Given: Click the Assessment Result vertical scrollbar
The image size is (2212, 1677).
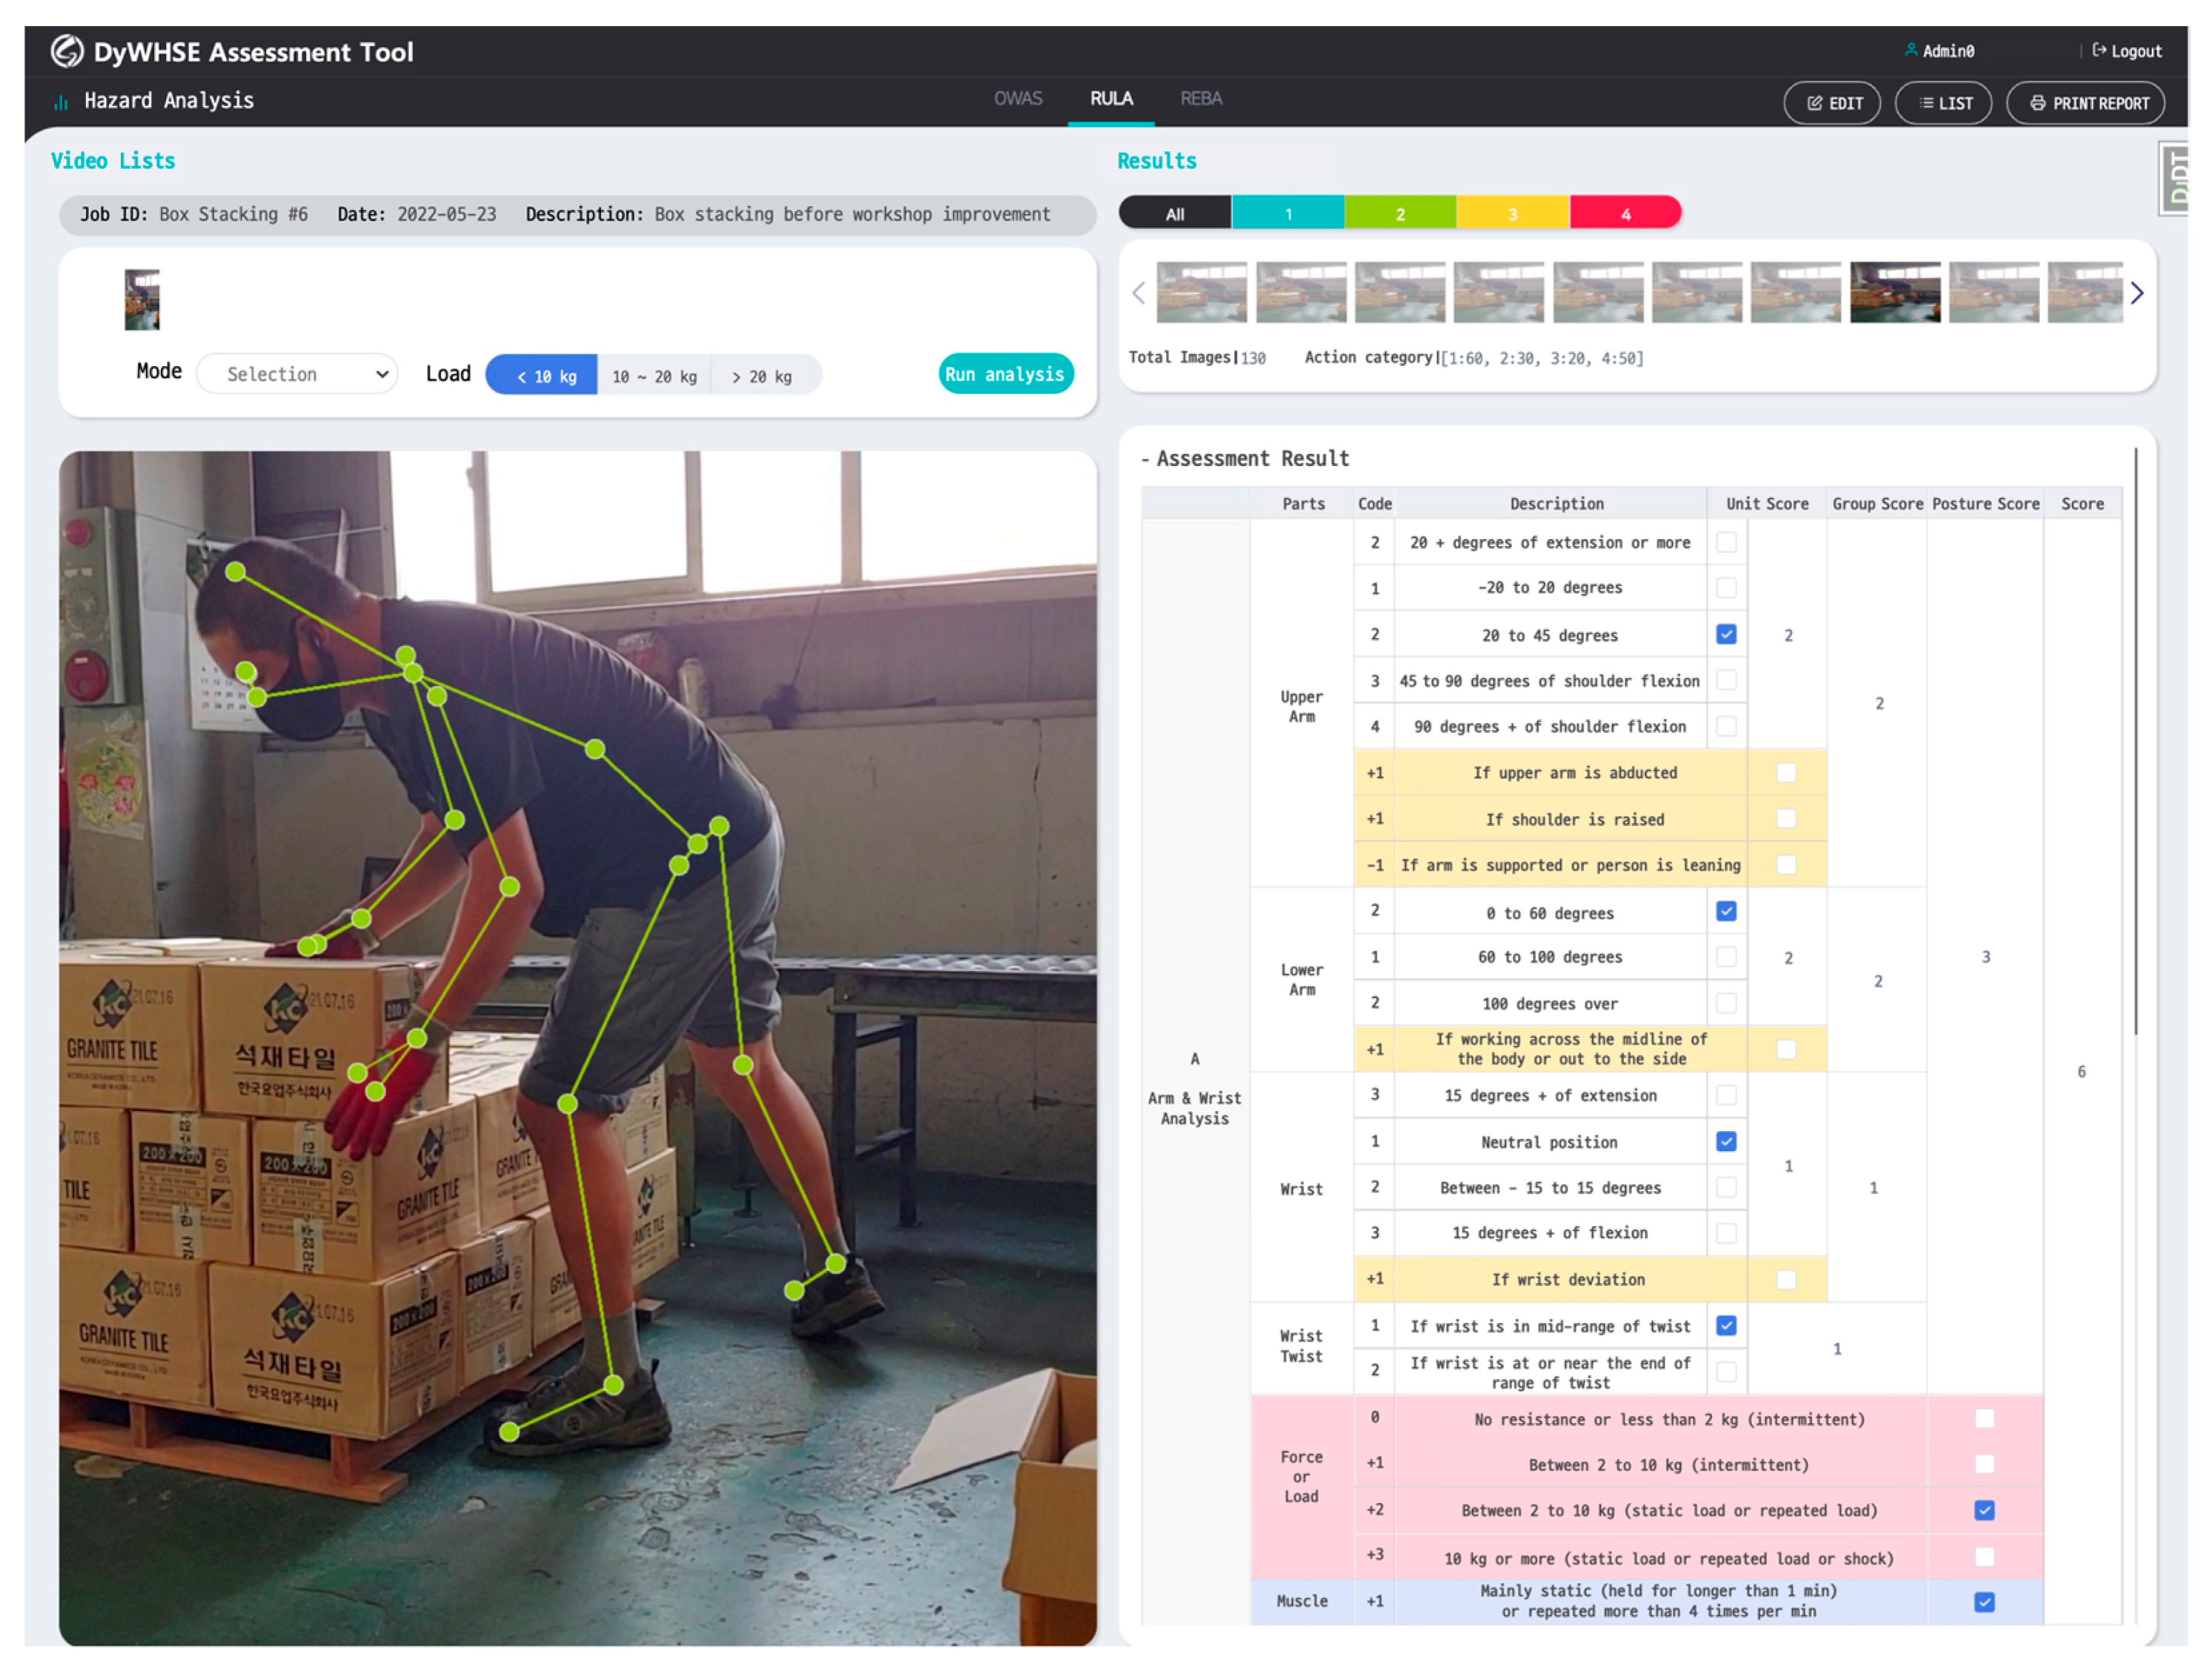Looking at the screenshot, I should pos(2135,740).
